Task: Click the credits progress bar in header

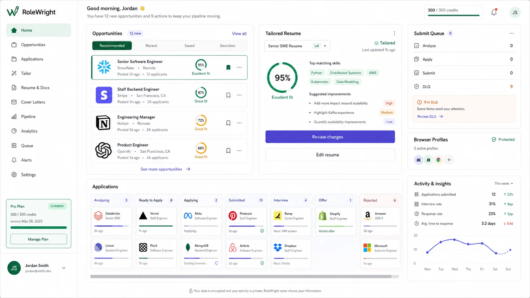Action: 454,15
